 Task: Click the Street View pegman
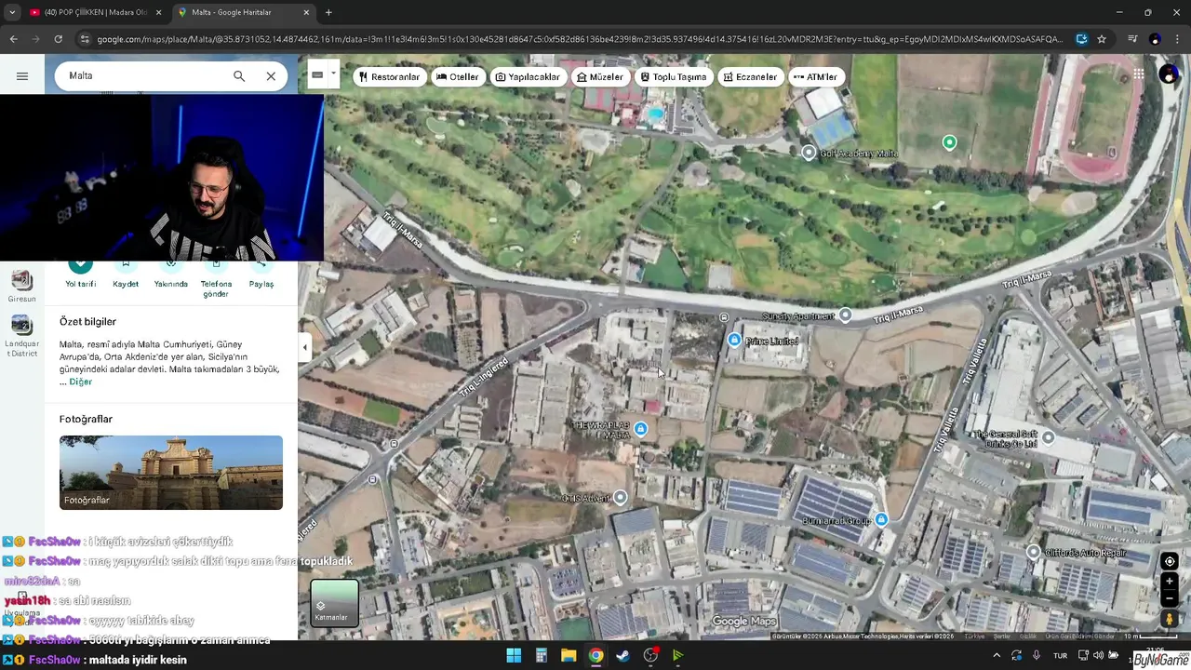(x=1170, y=619)
